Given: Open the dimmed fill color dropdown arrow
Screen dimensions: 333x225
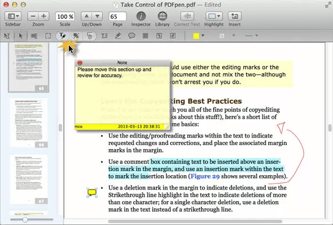Looking at the screenshot, I should pos(234,35).
